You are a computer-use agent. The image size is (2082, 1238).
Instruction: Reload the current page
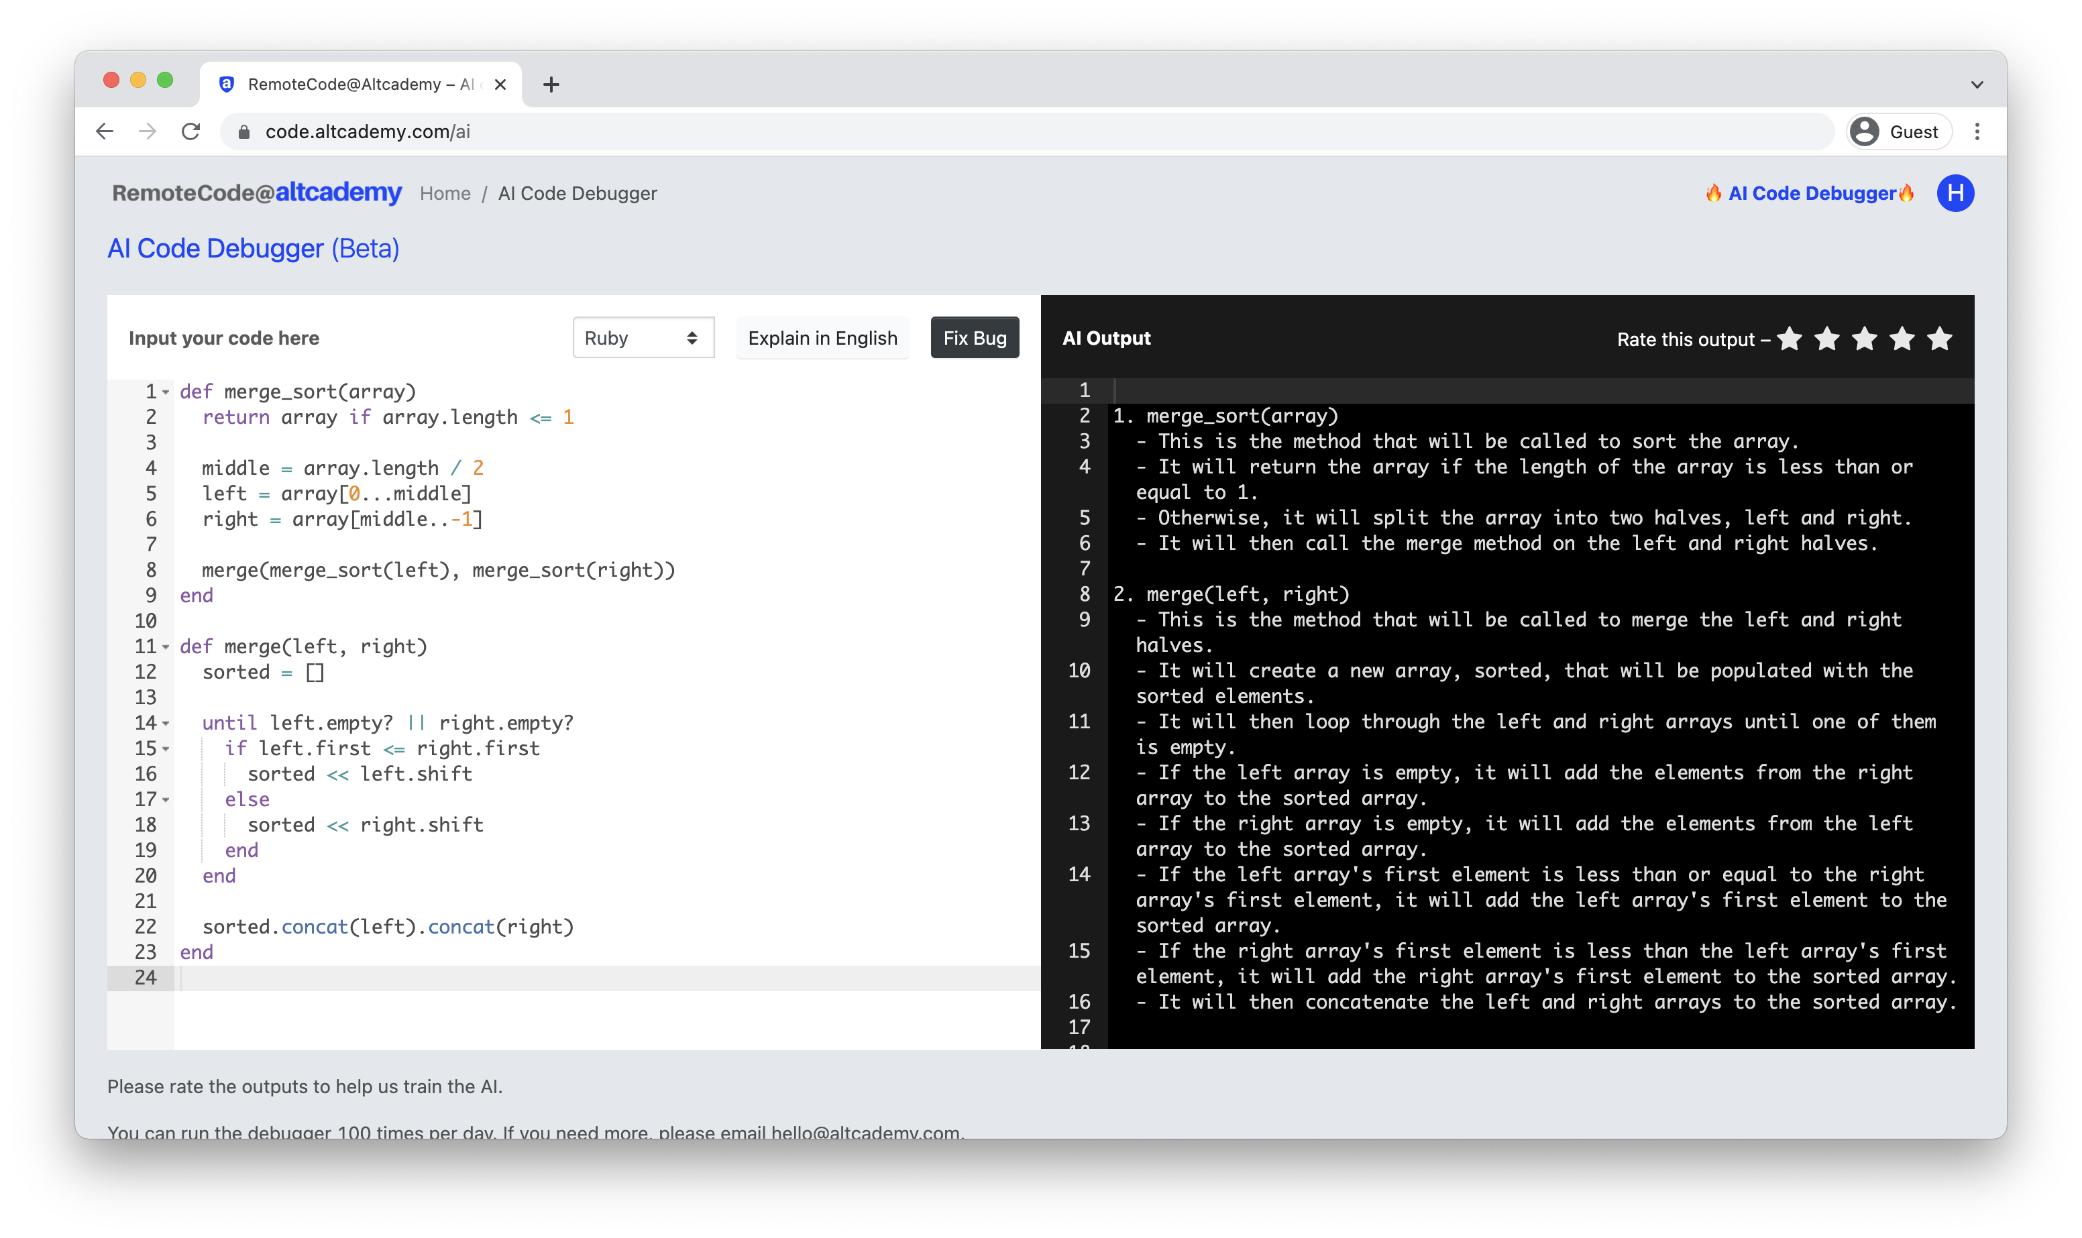[191, 131]
